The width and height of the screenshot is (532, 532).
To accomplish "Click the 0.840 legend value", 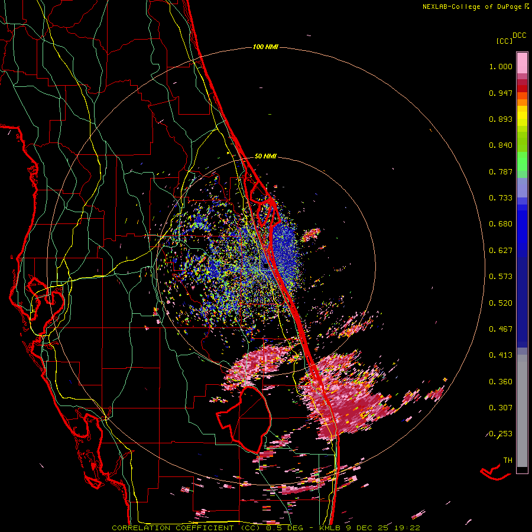I will point(501,145).
